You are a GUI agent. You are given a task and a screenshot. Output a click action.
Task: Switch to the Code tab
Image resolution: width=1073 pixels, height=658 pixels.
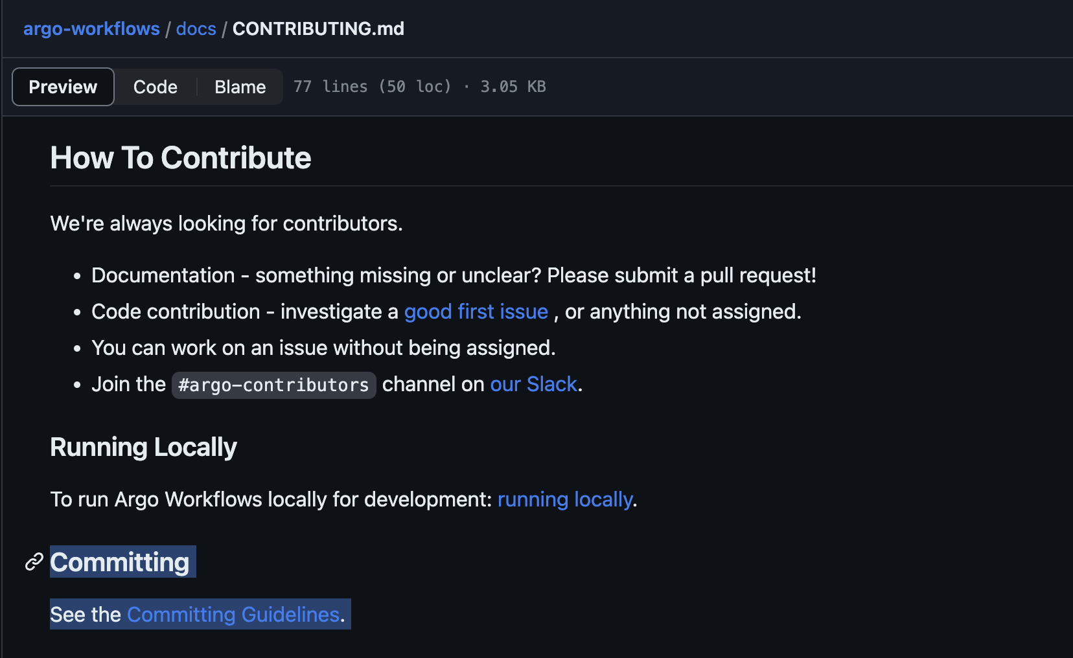point(156,87)
